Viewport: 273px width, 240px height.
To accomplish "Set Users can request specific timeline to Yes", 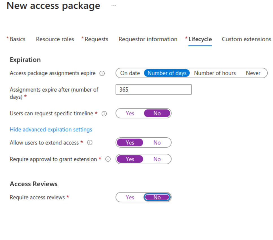I will tap(130, 113).
